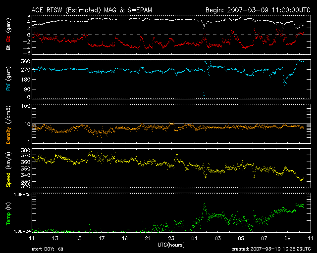317x253 pixels.
Task: Click the 350 tick label on Speed axis
Action: pyautogui.click(x=26, y=169)
